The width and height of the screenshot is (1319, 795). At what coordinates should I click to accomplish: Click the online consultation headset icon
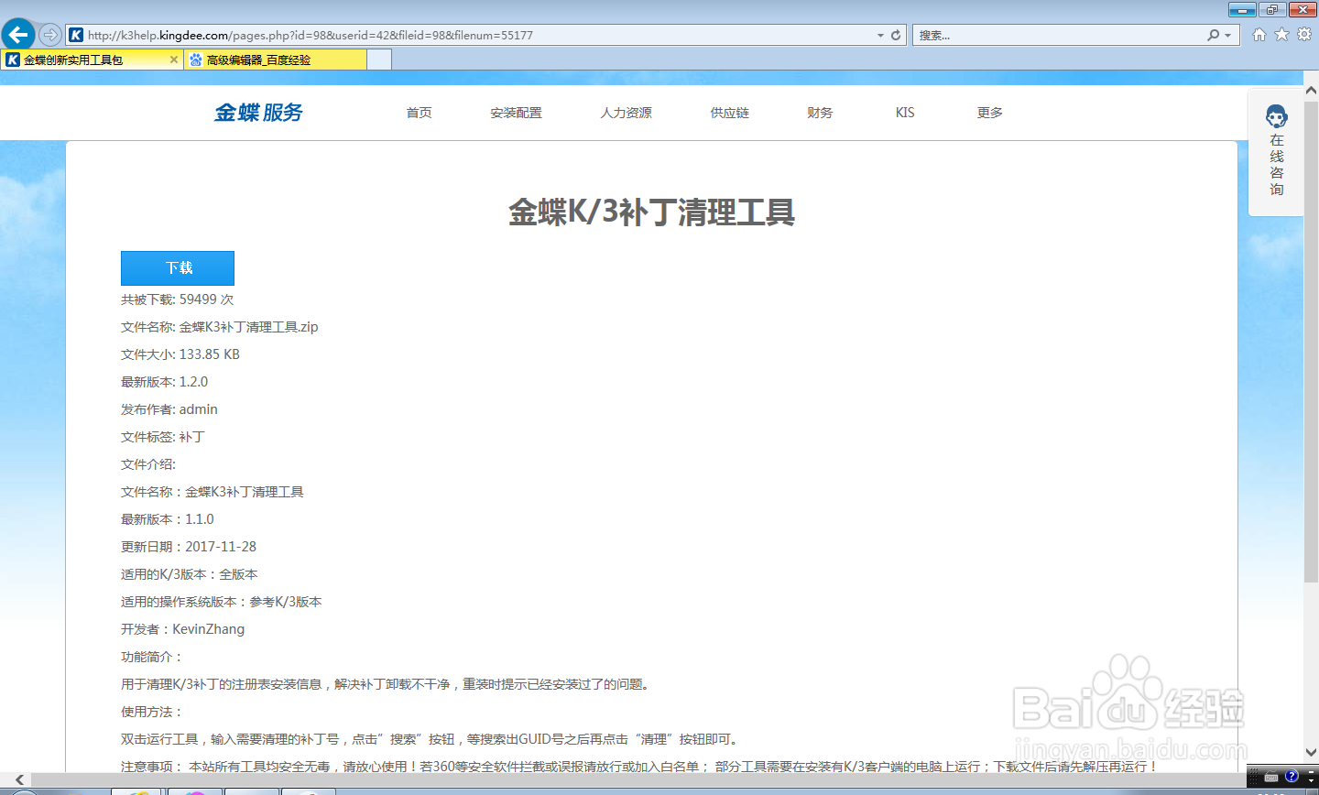[x=1277, y=116]
